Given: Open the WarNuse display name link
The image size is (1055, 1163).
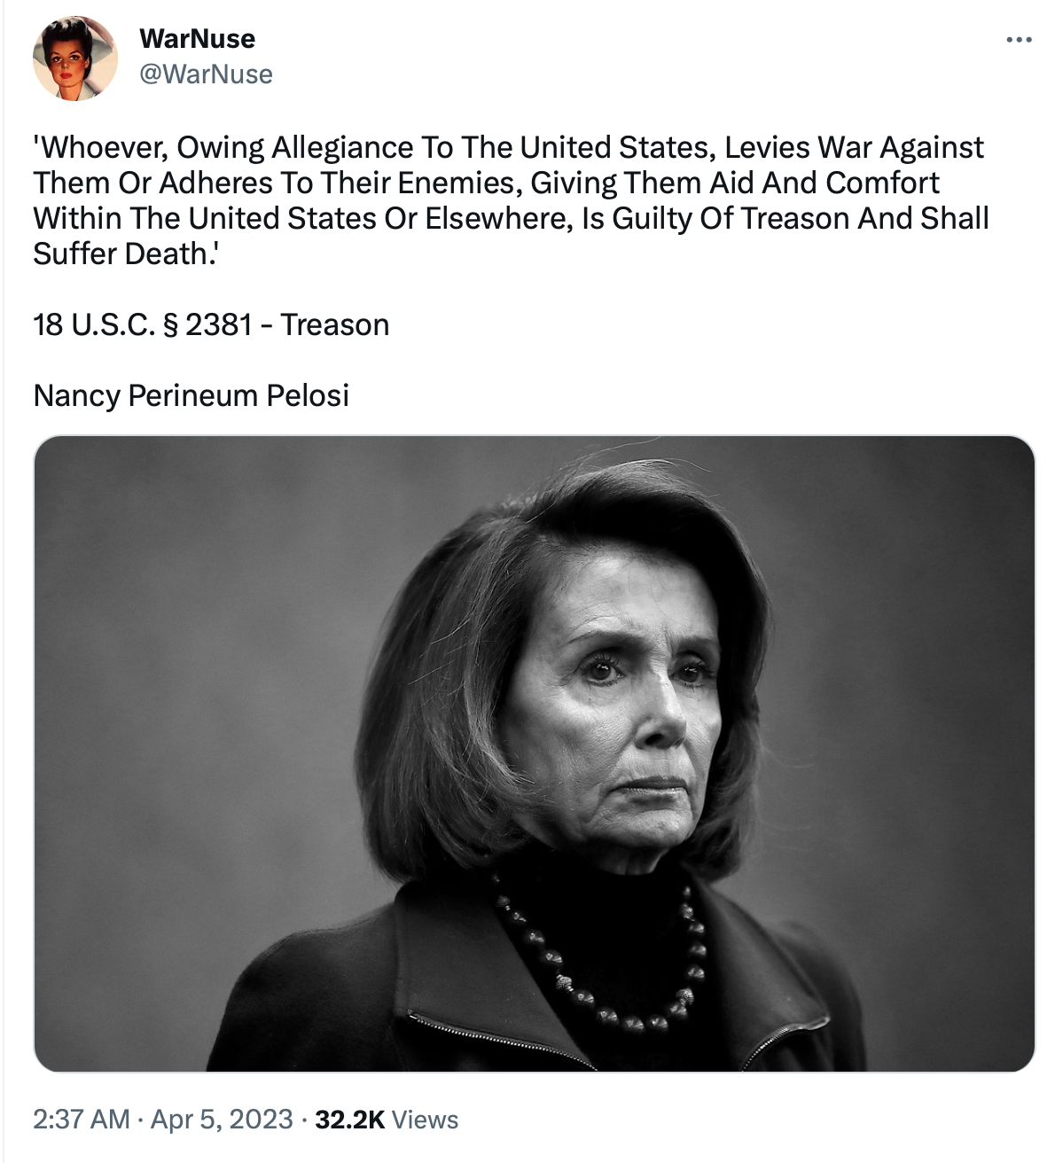Looking at the screenshot, I should [x=197, y=38].
